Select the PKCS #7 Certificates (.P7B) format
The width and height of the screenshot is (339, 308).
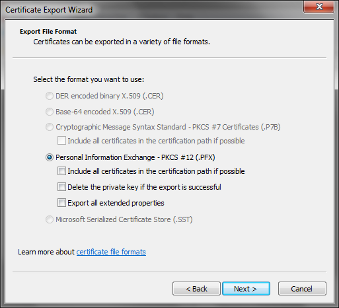50,127
